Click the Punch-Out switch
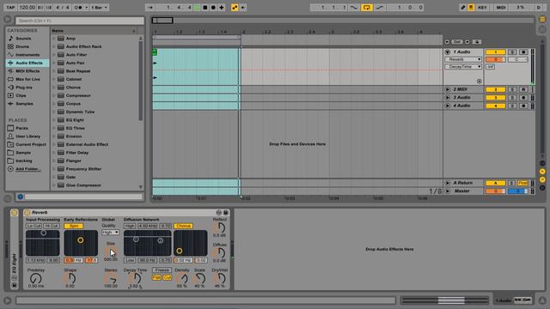550x309 pixels. click(380, 8)
